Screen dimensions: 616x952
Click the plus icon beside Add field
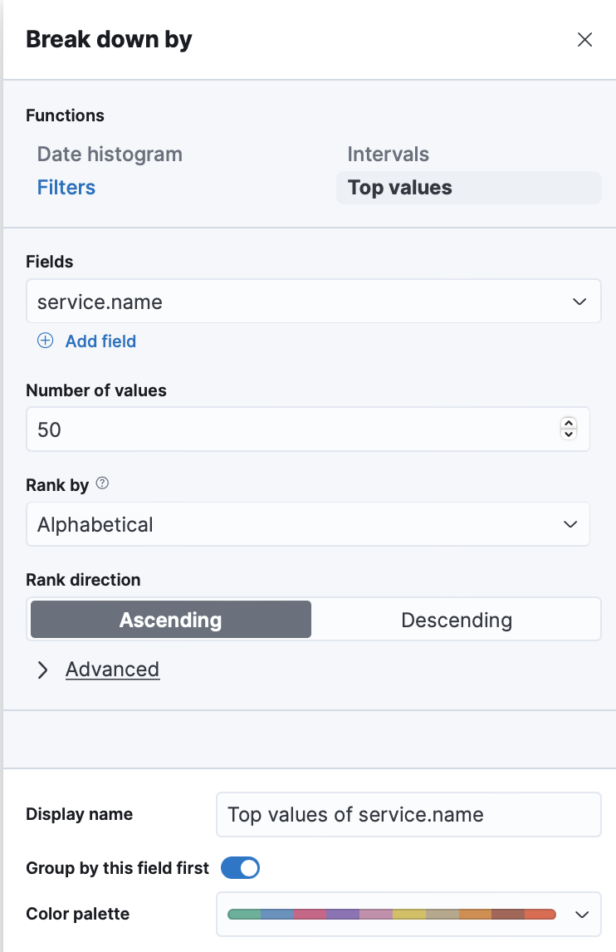click(46, 341)
